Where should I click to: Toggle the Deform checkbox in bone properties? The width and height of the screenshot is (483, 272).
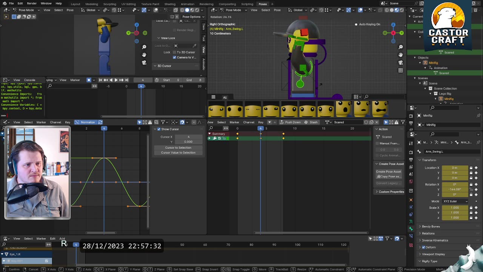pos(423,247)
